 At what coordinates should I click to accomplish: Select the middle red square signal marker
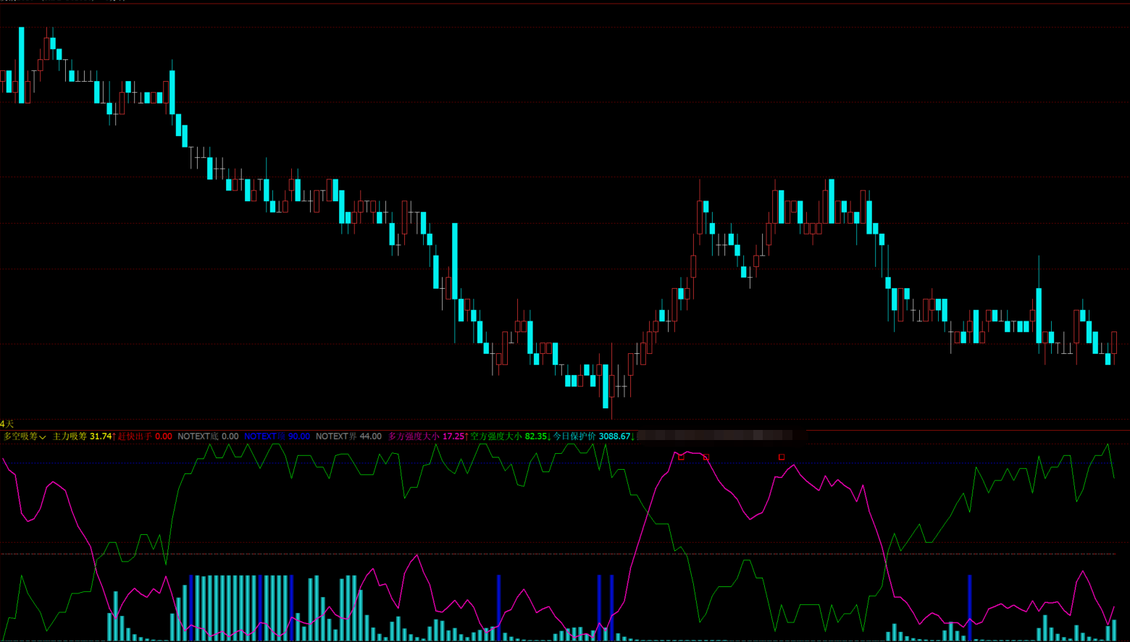point(706,457)
